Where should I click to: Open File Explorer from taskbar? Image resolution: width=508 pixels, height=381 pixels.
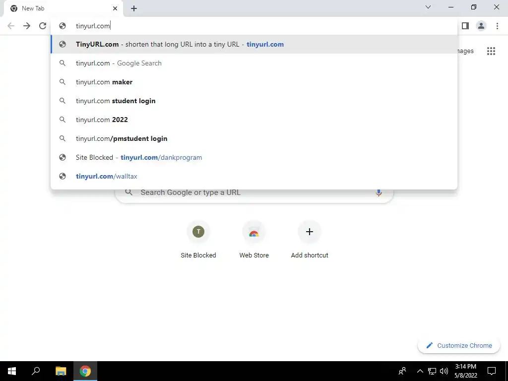tap(61, 371)
